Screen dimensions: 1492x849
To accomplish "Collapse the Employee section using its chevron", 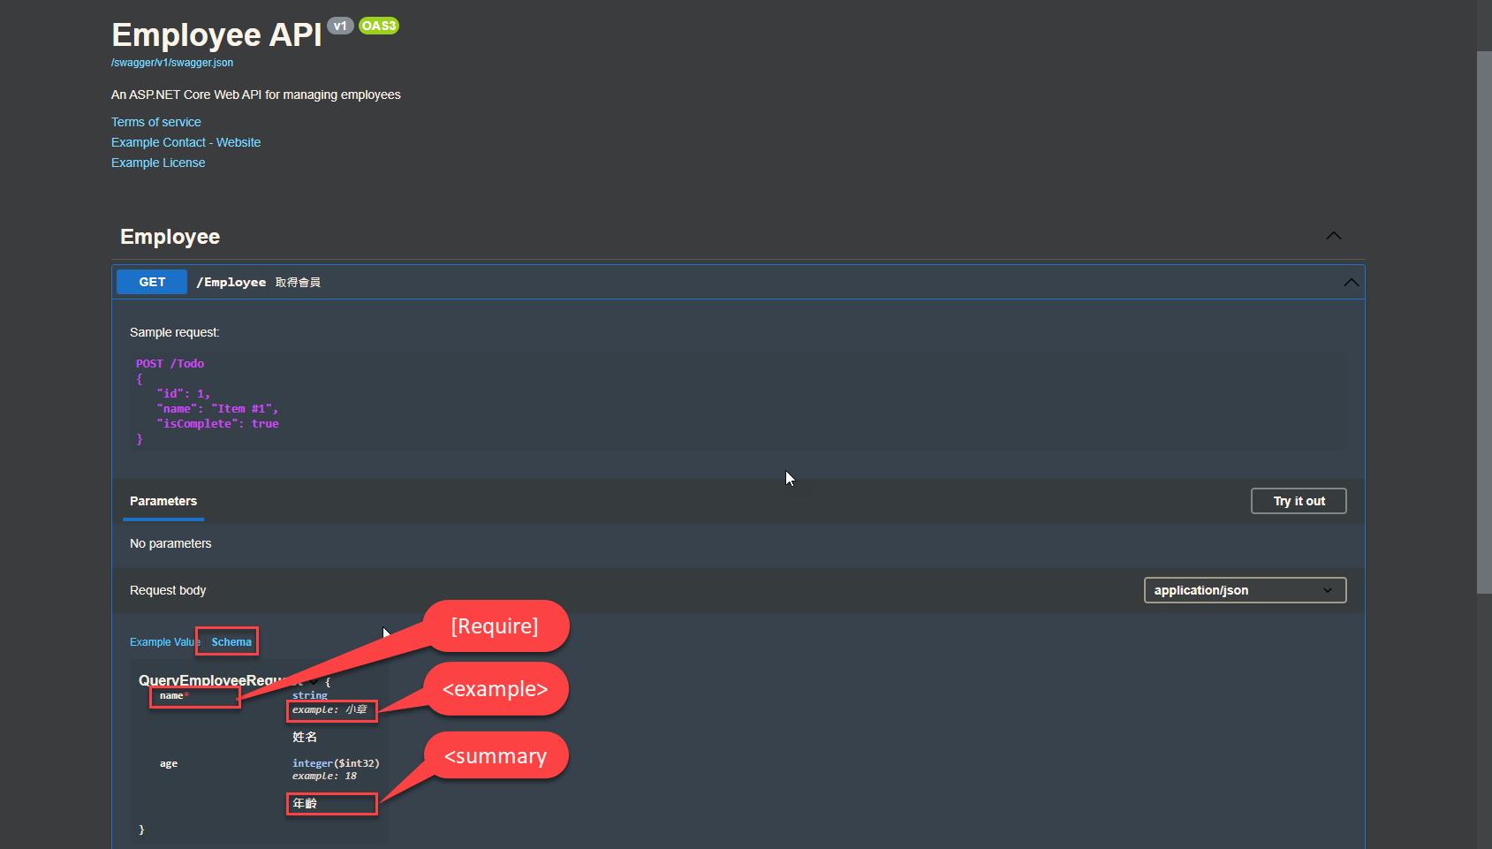I will point(1333,236).
